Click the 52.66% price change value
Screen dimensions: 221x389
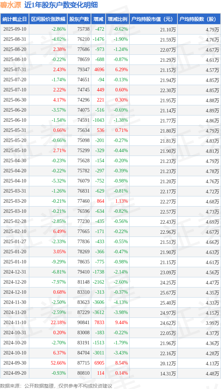click(x=58, y=363)
